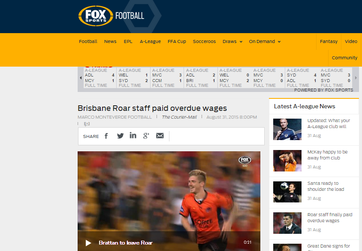Share article on Facebook

coord(106,136)
